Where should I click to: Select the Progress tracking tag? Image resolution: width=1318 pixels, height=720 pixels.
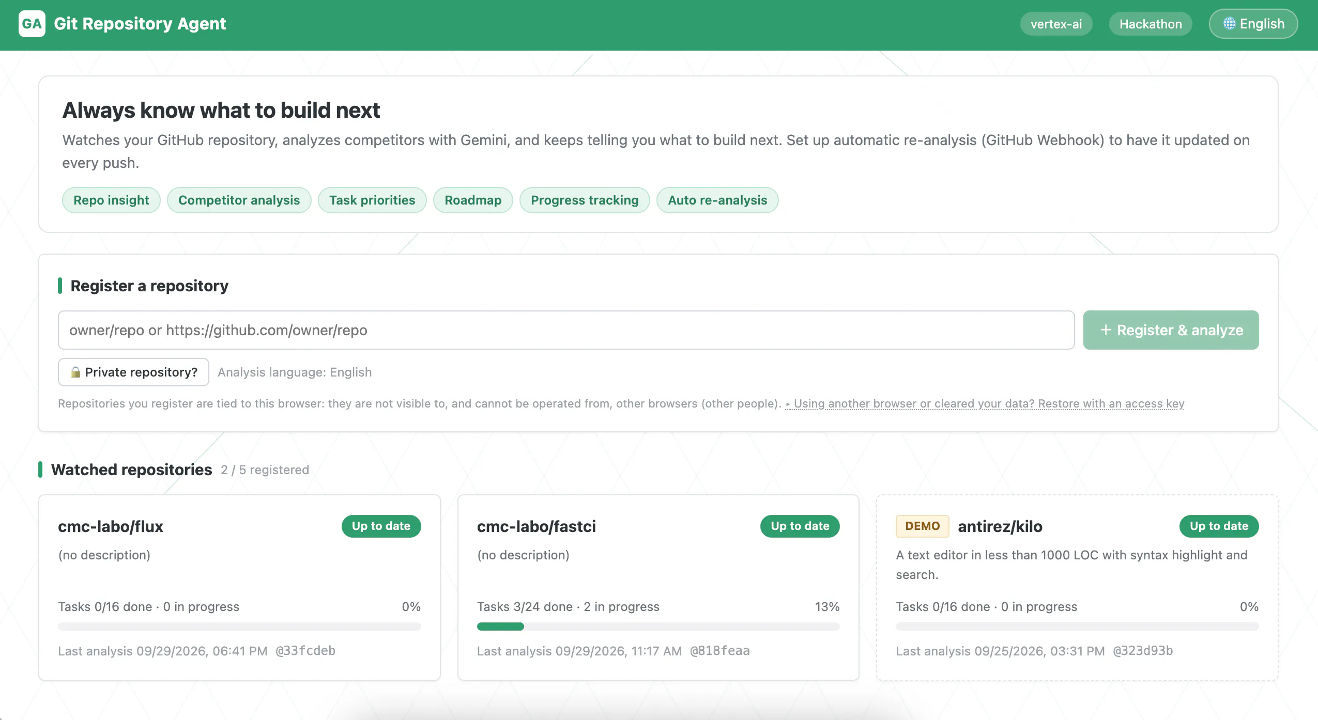[x=585, y=200]
